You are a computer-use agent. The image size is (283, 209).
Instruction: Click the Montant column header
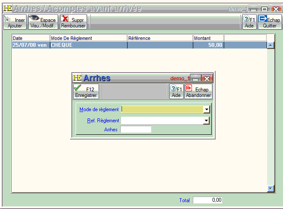click(x=208, y=38)
